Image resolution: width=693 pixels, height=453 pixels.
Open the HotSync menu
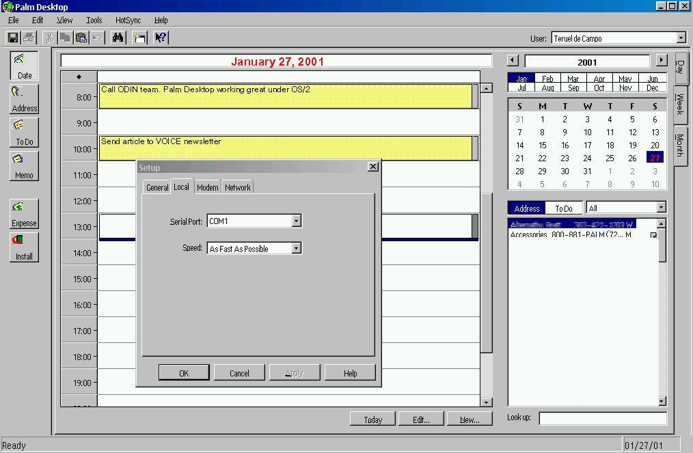pos(128,20)
